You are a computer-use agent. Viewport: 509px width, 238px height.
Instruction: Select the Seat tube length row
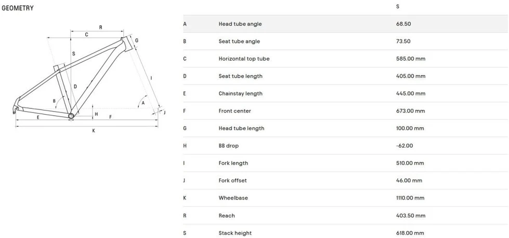(x=346, y=76)
